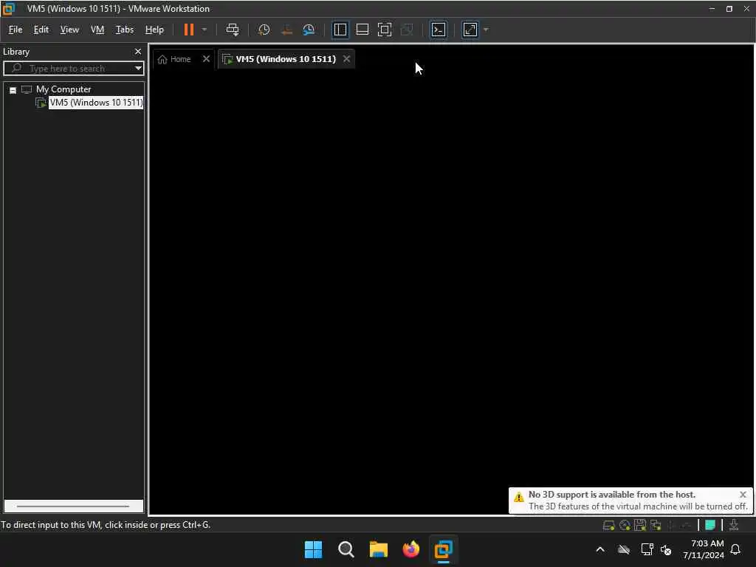
Task: Click the stretch guest display icon
Action: click(x=470, y=30)
